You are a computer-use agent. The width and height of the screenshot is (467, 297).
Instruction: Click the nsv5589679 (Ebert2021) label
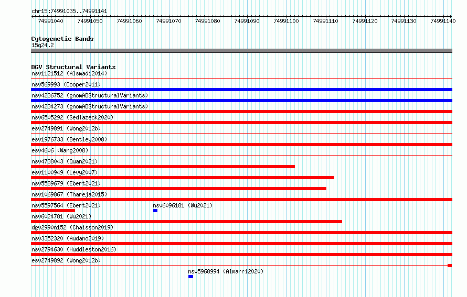(66, 183)
